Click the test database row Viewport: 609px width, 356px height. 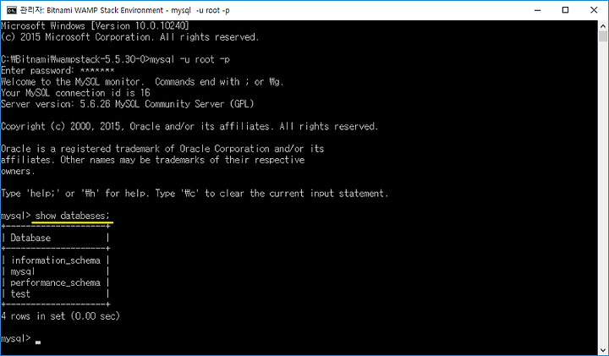pos(55,294)
